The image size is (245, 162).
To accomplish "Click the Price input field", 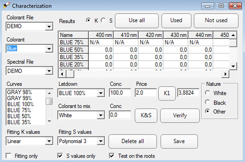I will (145, 93).
